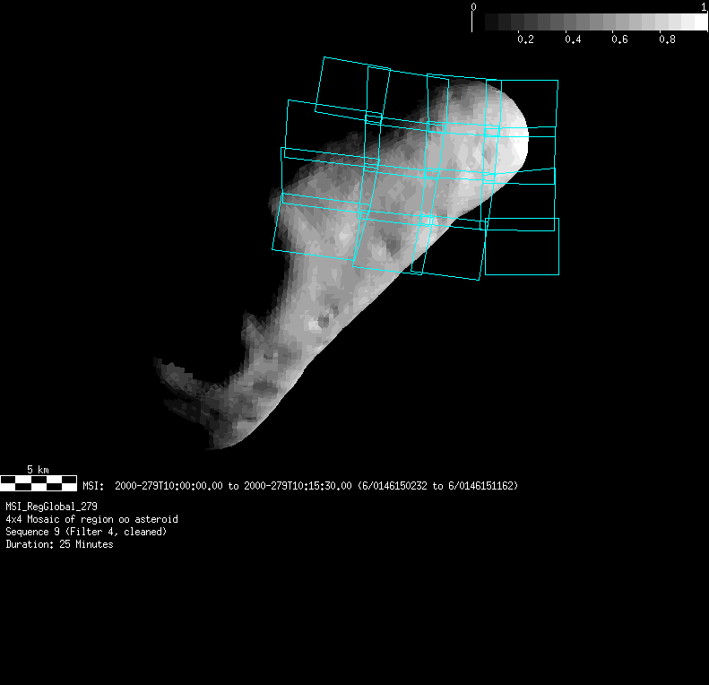Viewport: 709px width, 685px height.
Task: Click the "Duration: 25 Minutes" text
Action: (59, 544)
